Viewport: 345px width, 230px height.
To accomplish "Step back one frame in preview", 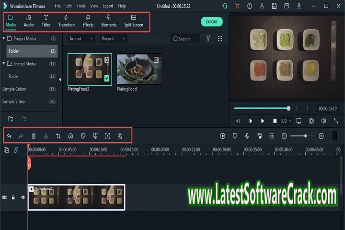I will 238,121.
